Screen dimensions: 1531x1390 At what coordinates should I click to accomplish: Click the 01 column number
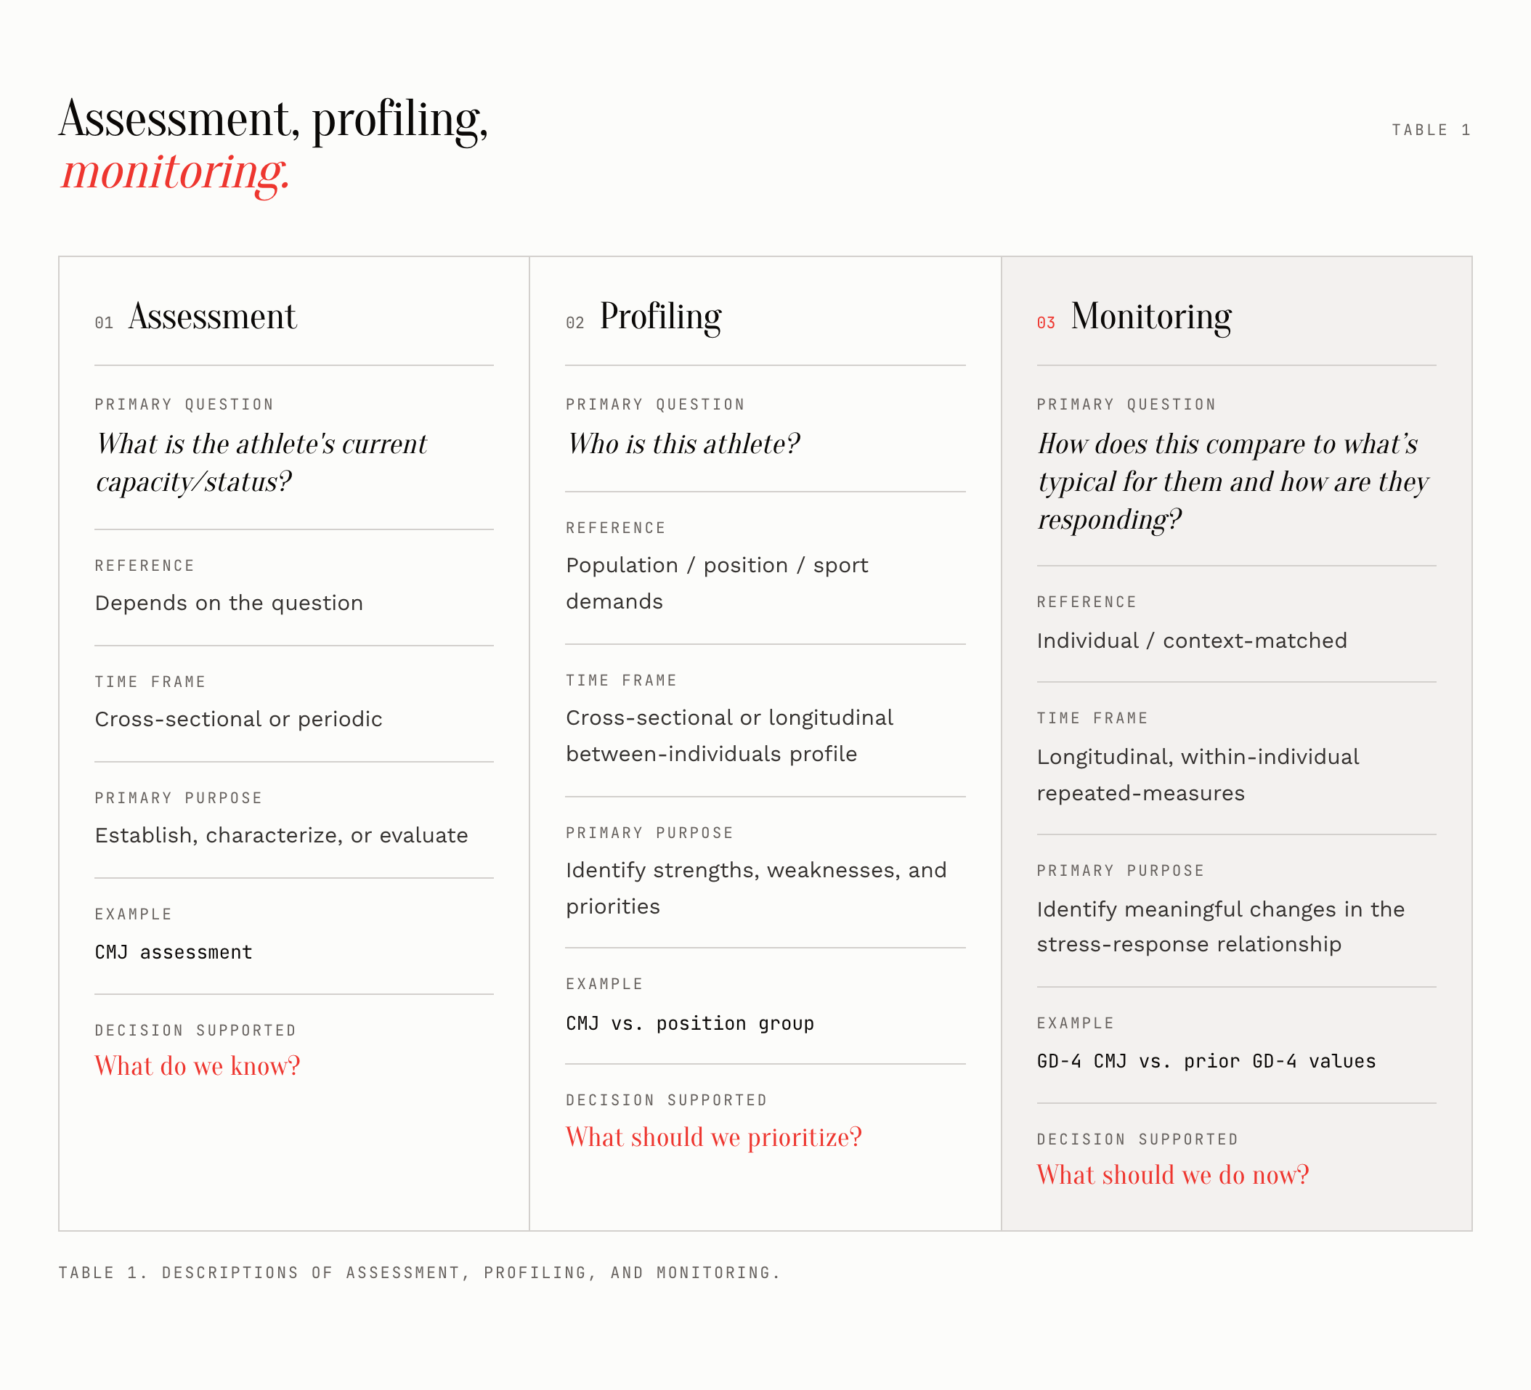tap(104, 323)
